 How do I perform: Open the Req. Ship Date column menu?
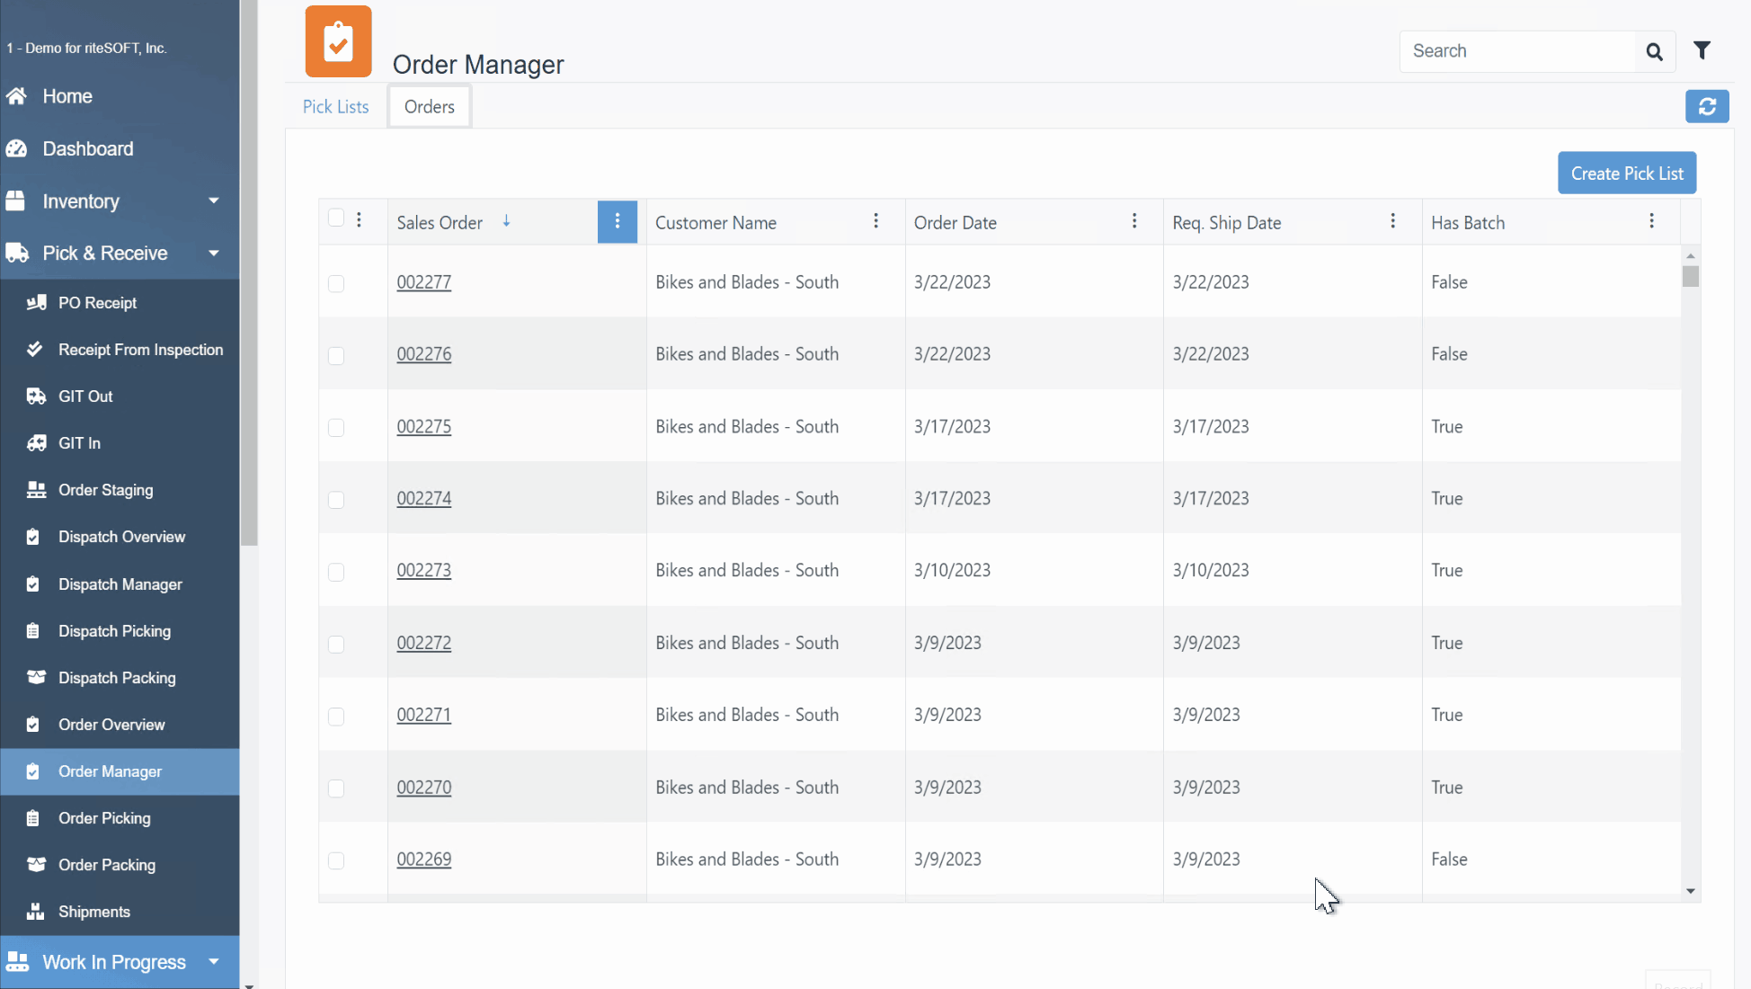pos(1392,221)
